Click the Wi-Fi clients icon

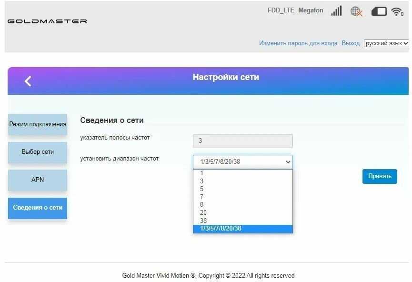(397, 11)
